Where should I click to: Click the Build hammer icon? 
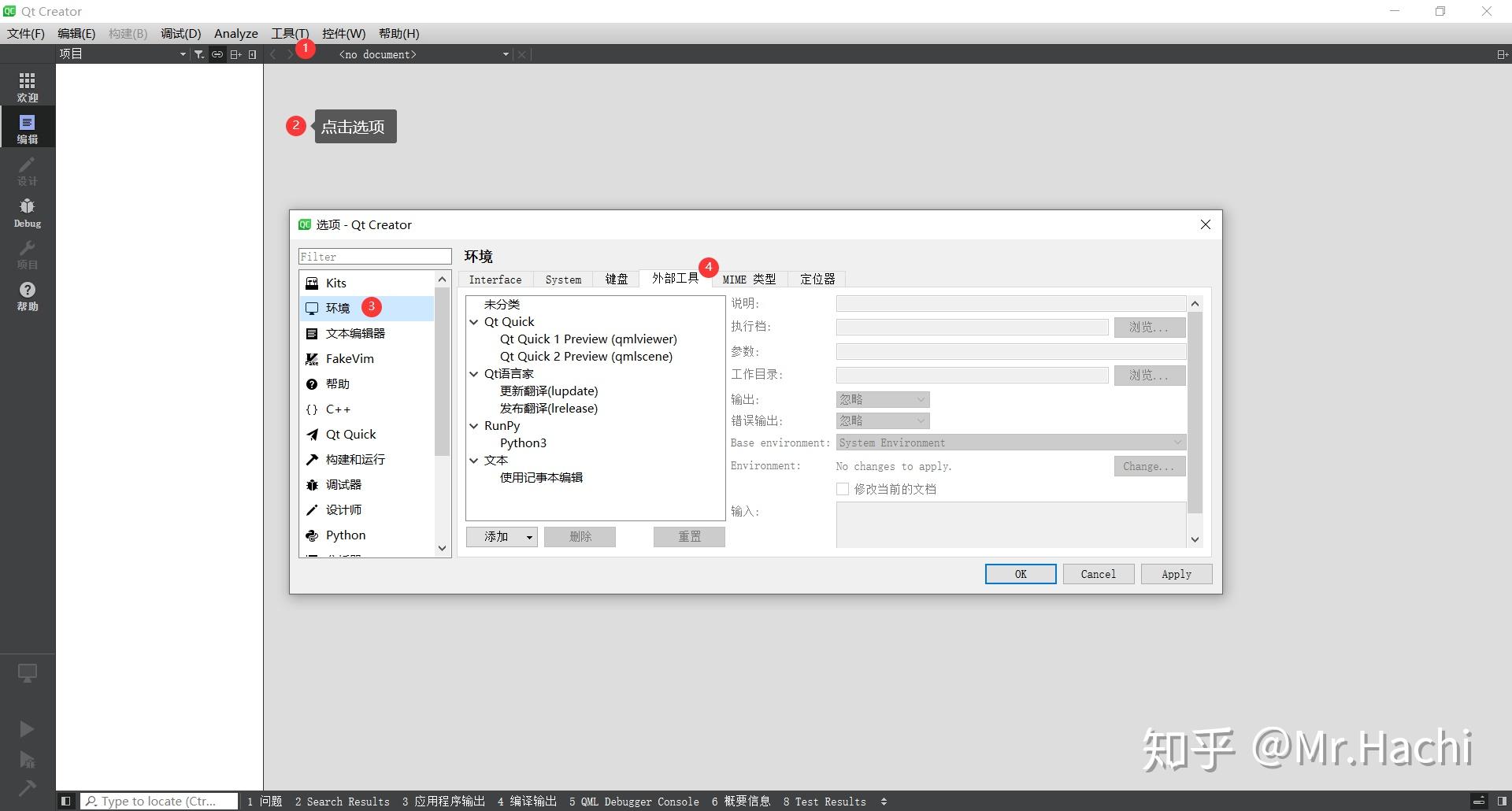pyautogui.click(x=27, y=788)
